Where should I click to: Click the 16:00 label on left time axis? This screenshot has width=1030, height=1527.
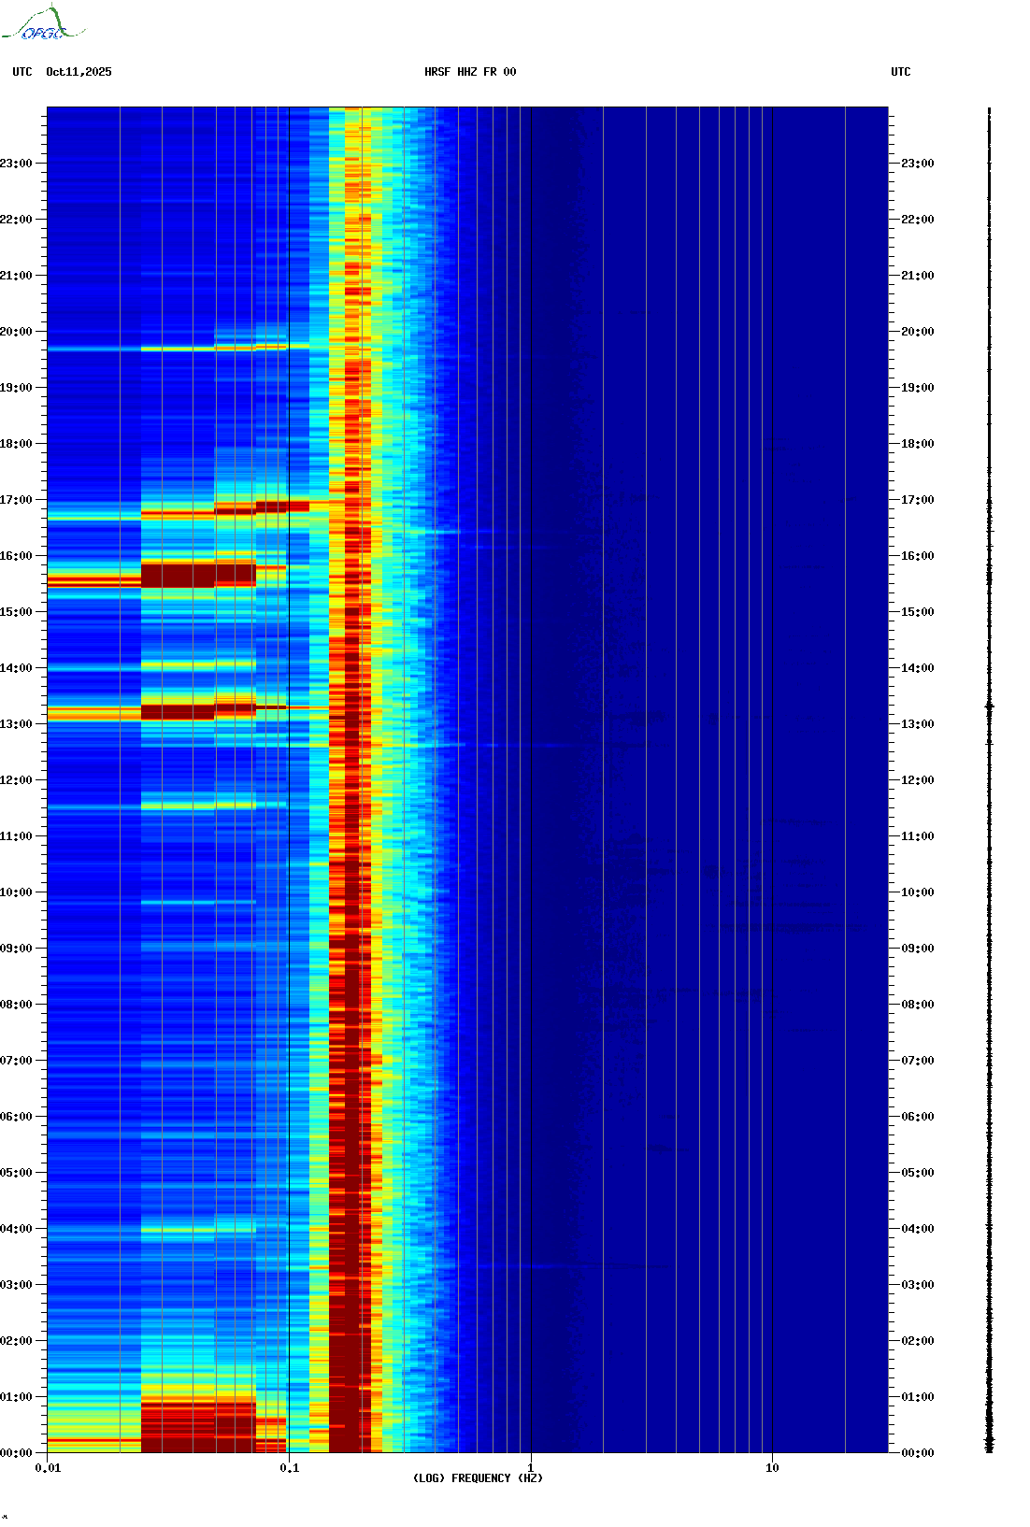(16, 556)
